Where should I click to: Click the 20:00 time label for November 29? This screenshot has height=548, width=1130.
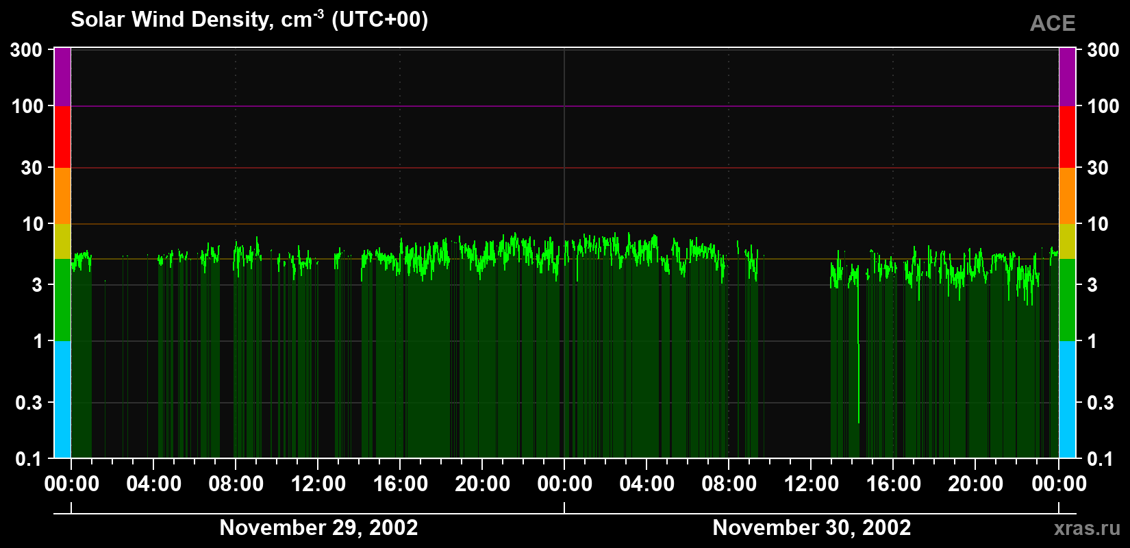483,484
